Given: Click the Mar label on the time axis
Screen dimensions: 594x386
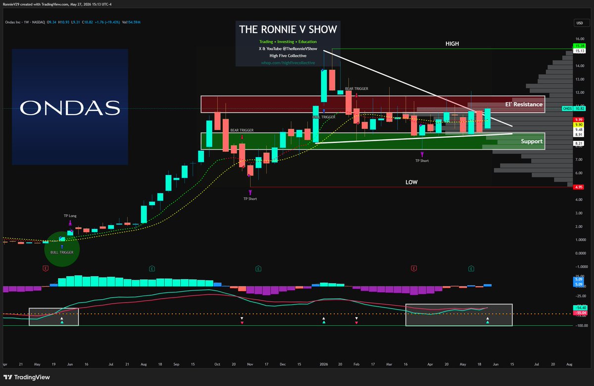Looking at the screenshot, I should coord(390,364).
